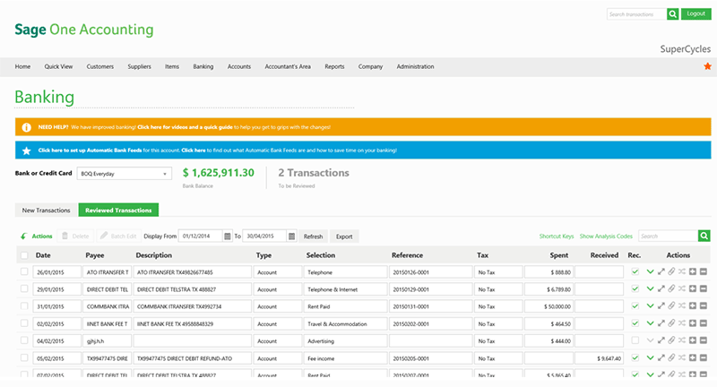Click into the Search transactions field
Viewport: 717px width, 387px height.
(x=636, y=14)
